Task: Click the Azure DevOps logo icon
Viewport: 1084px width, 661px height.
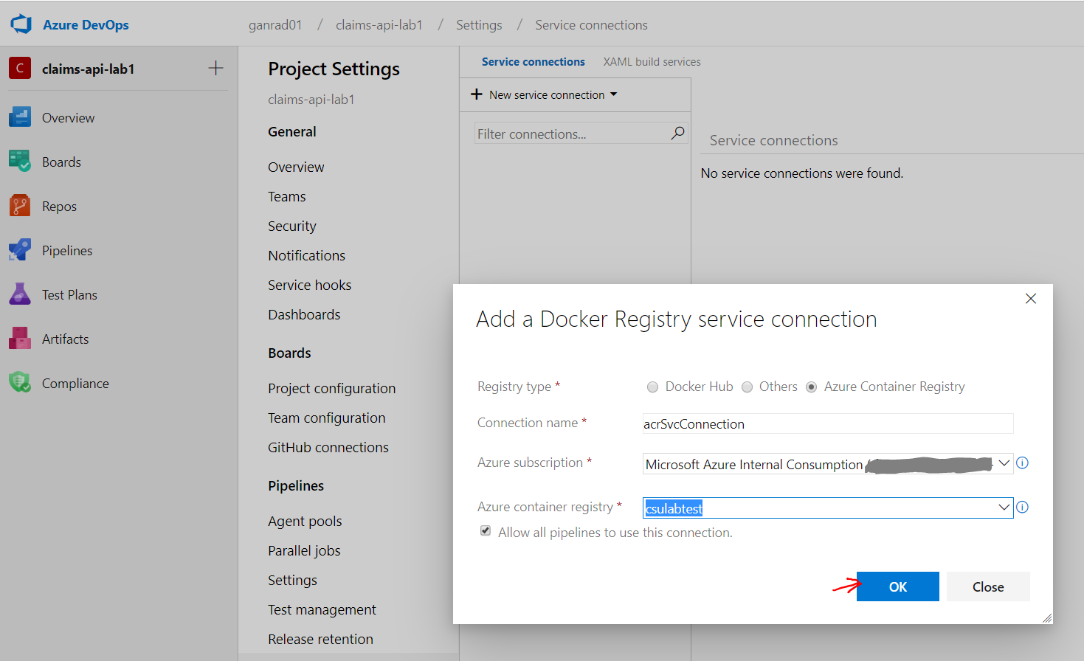Action: pos(21,24)
